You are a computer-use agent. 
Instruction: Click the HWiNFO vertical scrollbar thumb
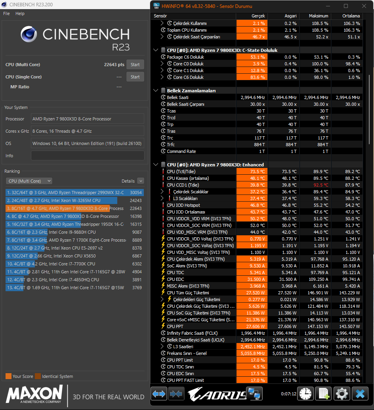pyautogui.click(x=369, y=109)
